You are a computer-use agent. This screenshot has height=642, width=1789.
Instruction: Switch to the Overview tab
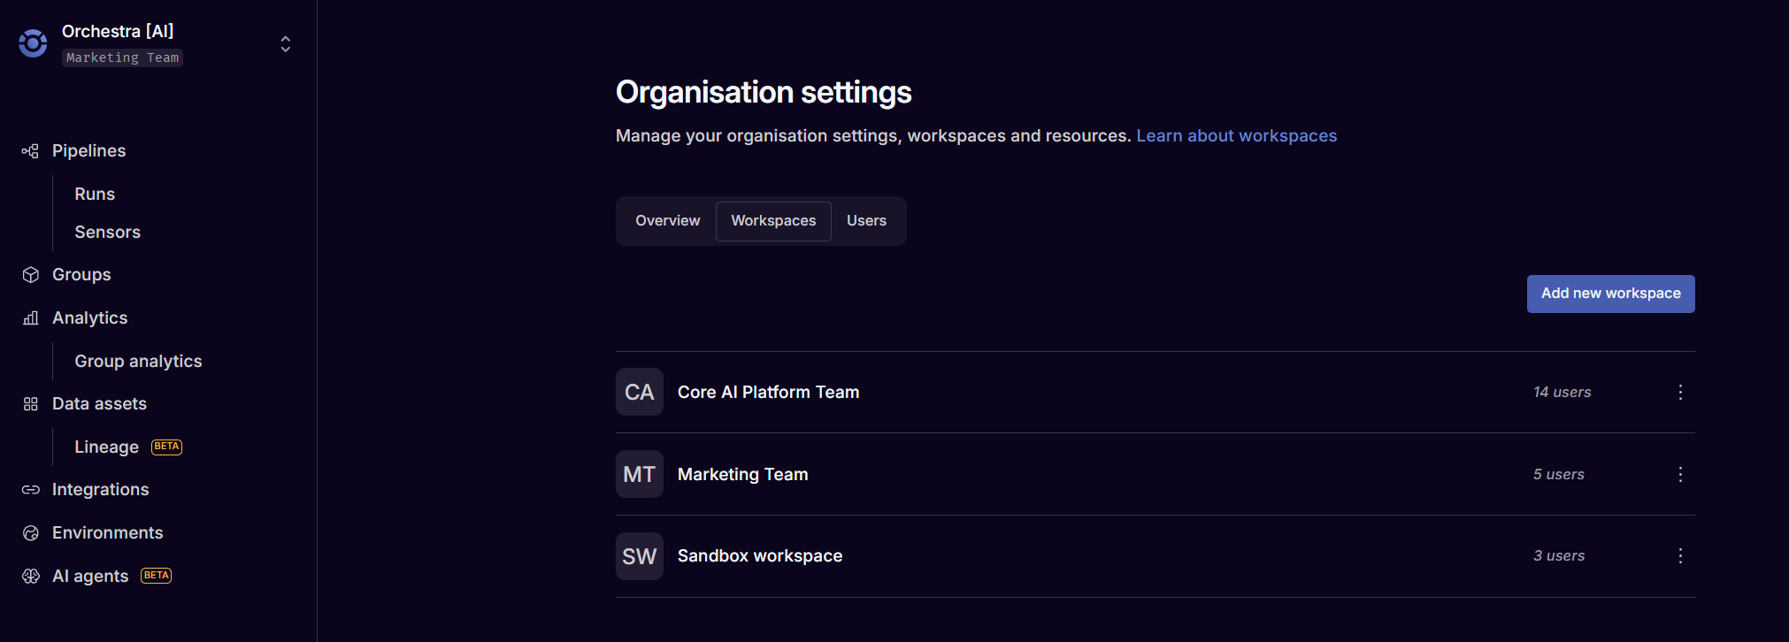point(667,221)
